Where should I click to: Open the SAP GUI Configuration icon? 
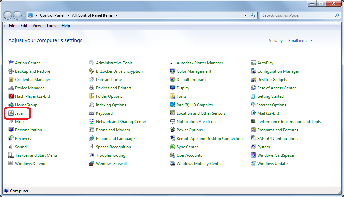(x=253, y=139)
